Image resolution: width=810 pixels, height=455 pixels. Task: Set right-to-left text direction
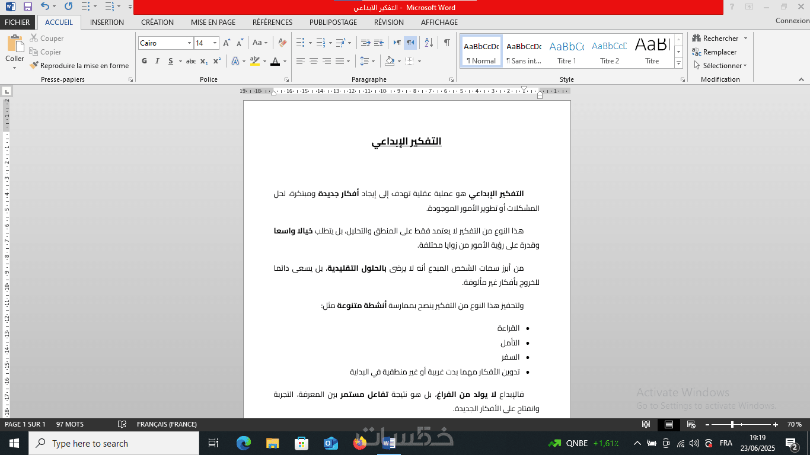[410, 43]
